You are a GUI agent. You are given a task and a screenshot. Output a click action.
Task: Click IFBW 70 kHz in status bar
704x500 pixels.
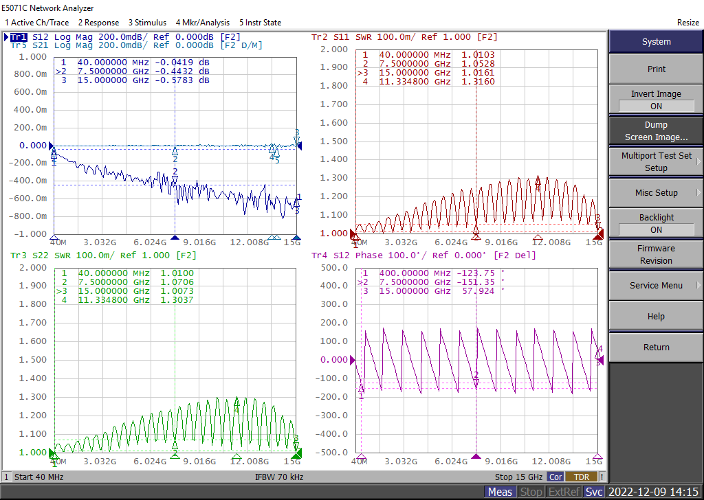(279, 477)
